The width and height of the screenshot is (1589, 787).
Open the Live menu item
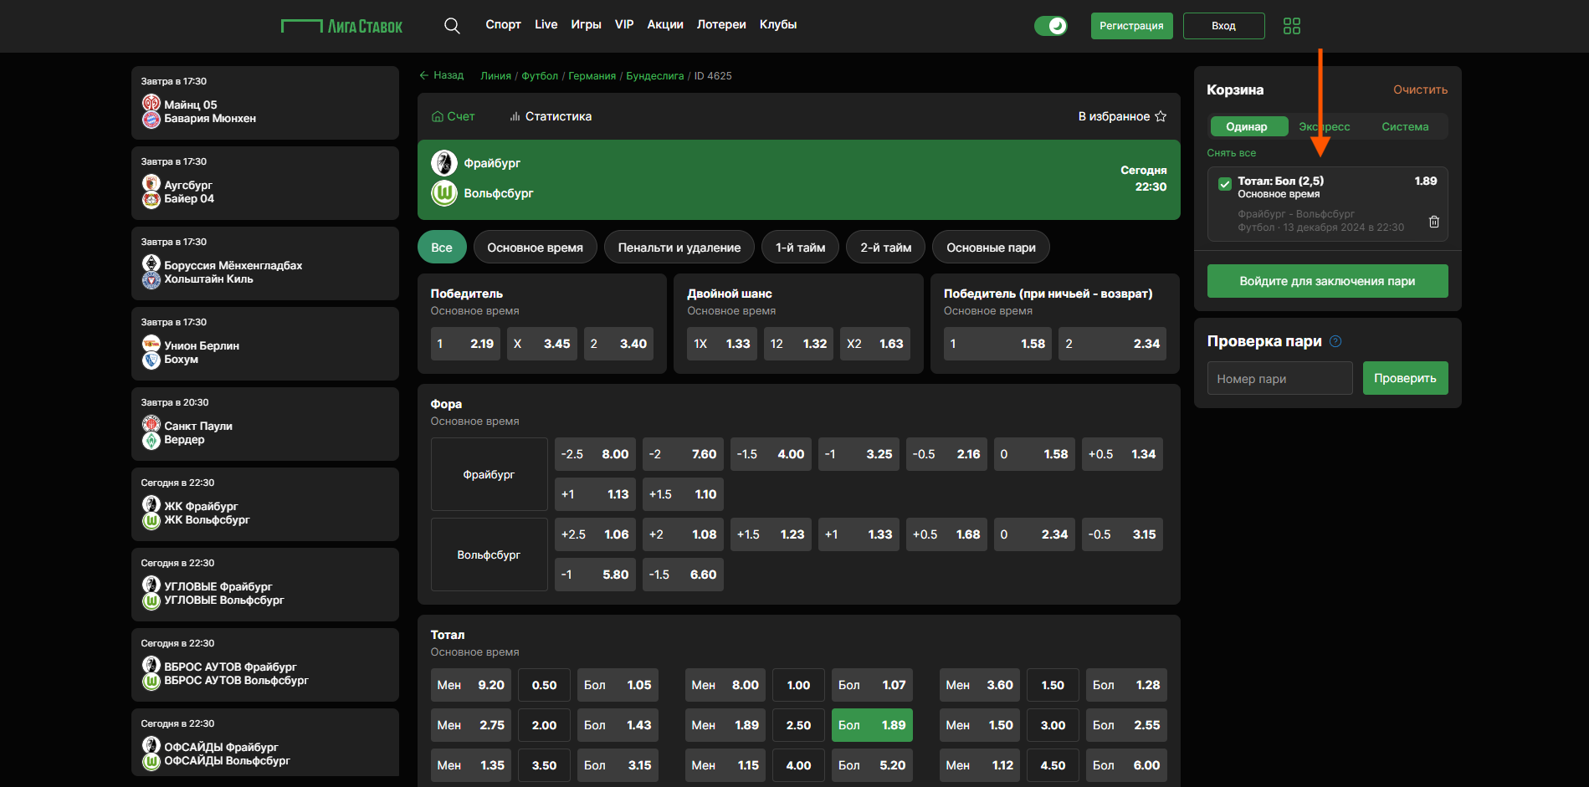click(x=546, y=24)
